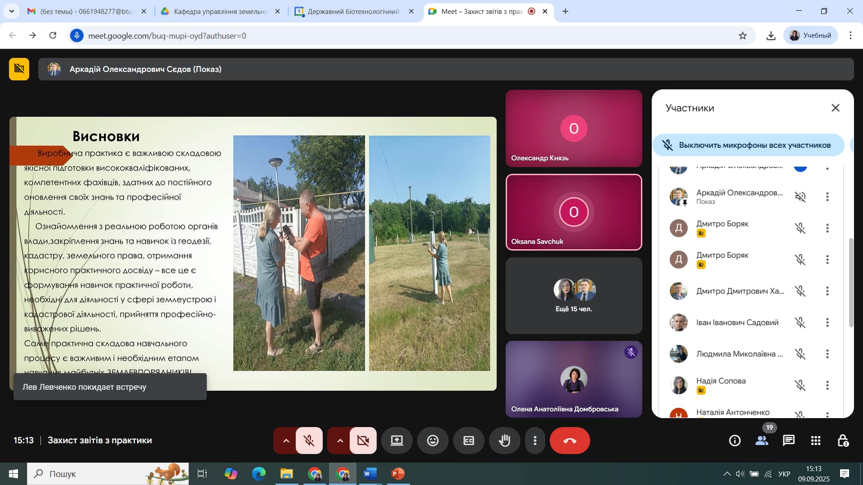
Task: Open Task View in taskbar
Action: pyautogui.click(x=202, y=474)
